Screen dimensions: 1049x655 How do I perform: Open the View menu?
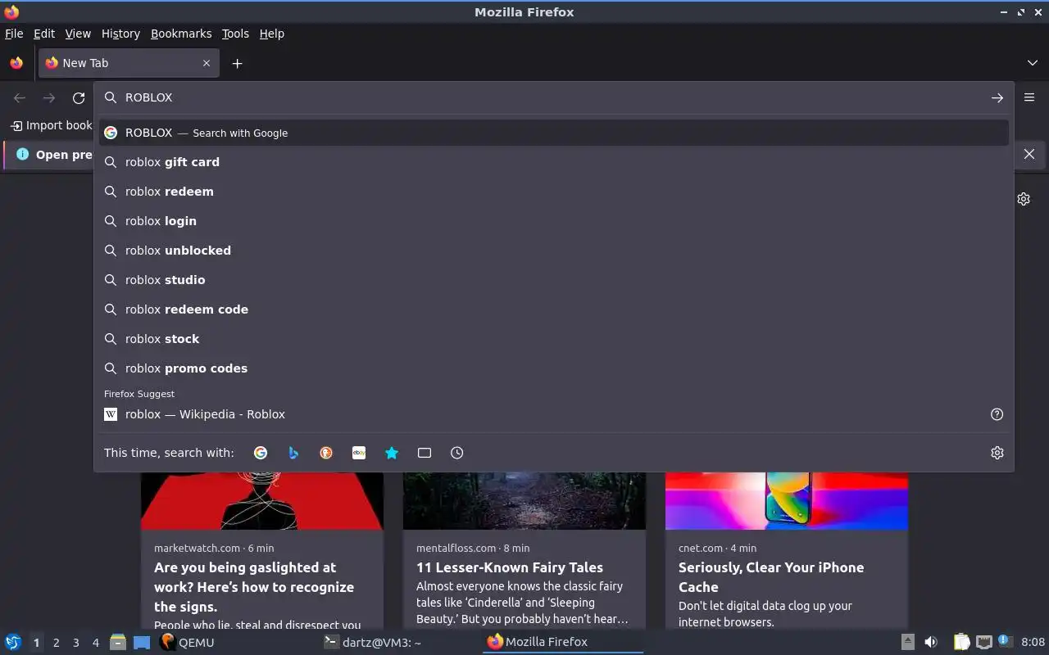[78, 34]
